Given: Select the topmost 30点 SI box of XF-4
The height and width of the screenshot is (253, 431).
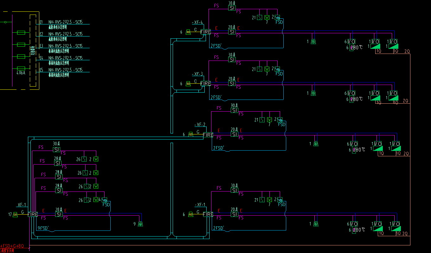Looking at the screenshot, I should [x=232, y=8].
